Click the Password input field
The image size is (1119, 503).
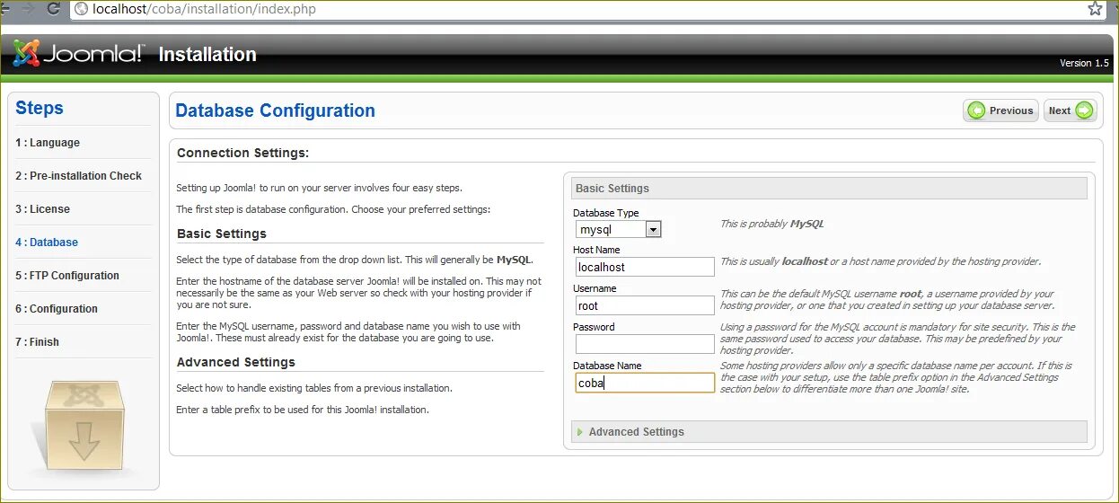click(x=645, y=344)
